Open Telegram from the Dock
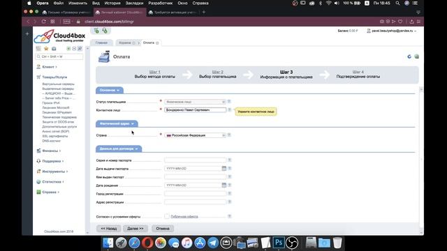 click(213, 243)
